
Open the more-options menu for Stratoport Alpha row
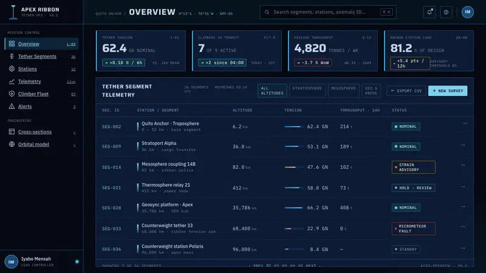463,145
